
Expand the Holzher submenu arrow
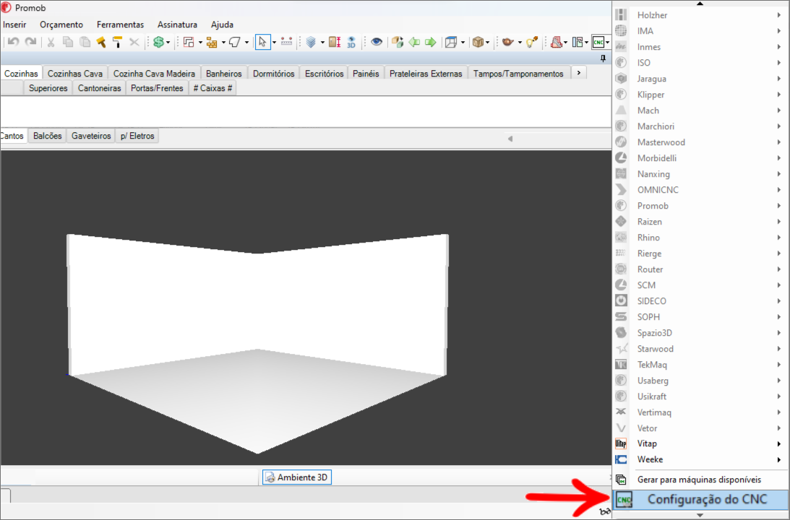(779, 15)
